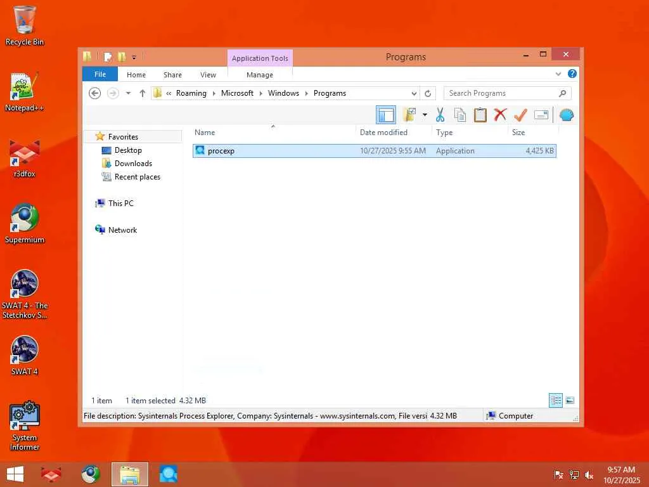Open the recent locations dropdown arrow

(x=128, y=93)
